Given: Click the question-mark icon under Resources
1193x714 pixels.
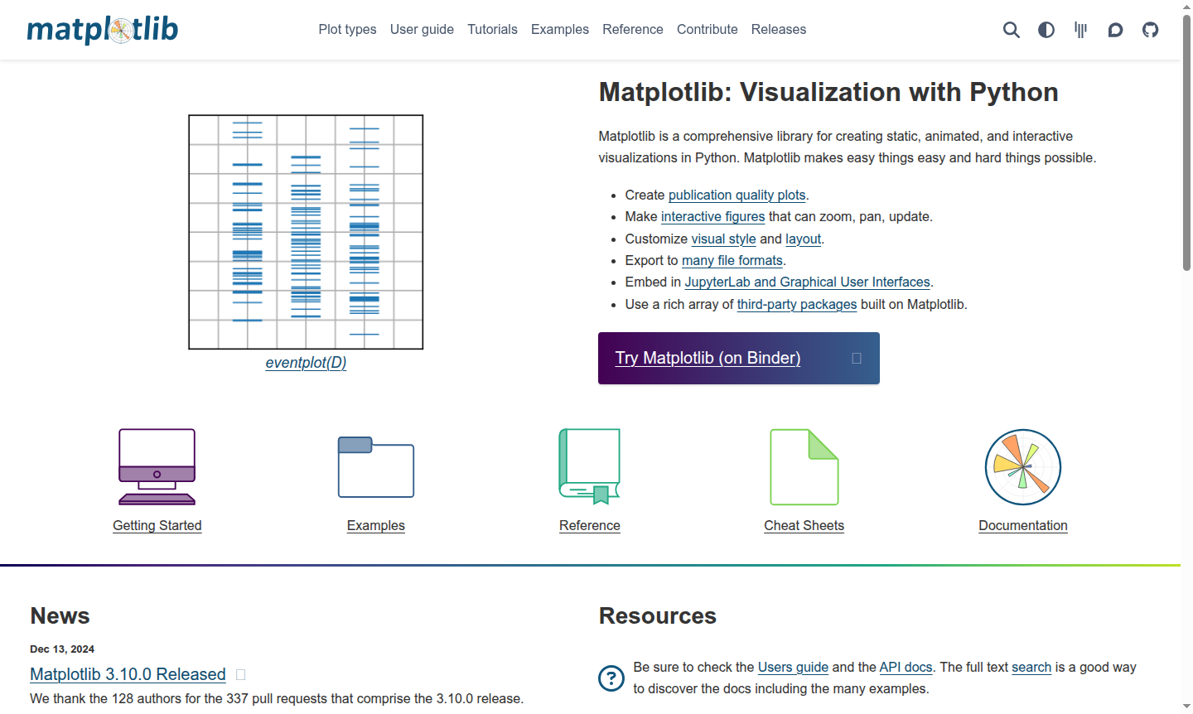Looking at the screenshot, I should (611, 678).
